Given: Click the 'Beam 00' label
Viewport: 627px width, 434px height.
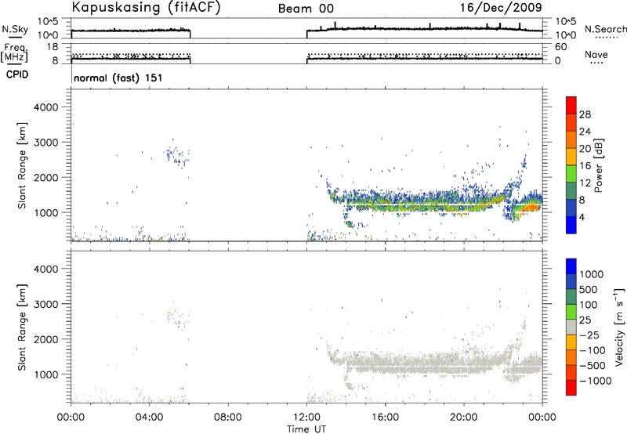Looking at the screenshot, I should (306, 9).
